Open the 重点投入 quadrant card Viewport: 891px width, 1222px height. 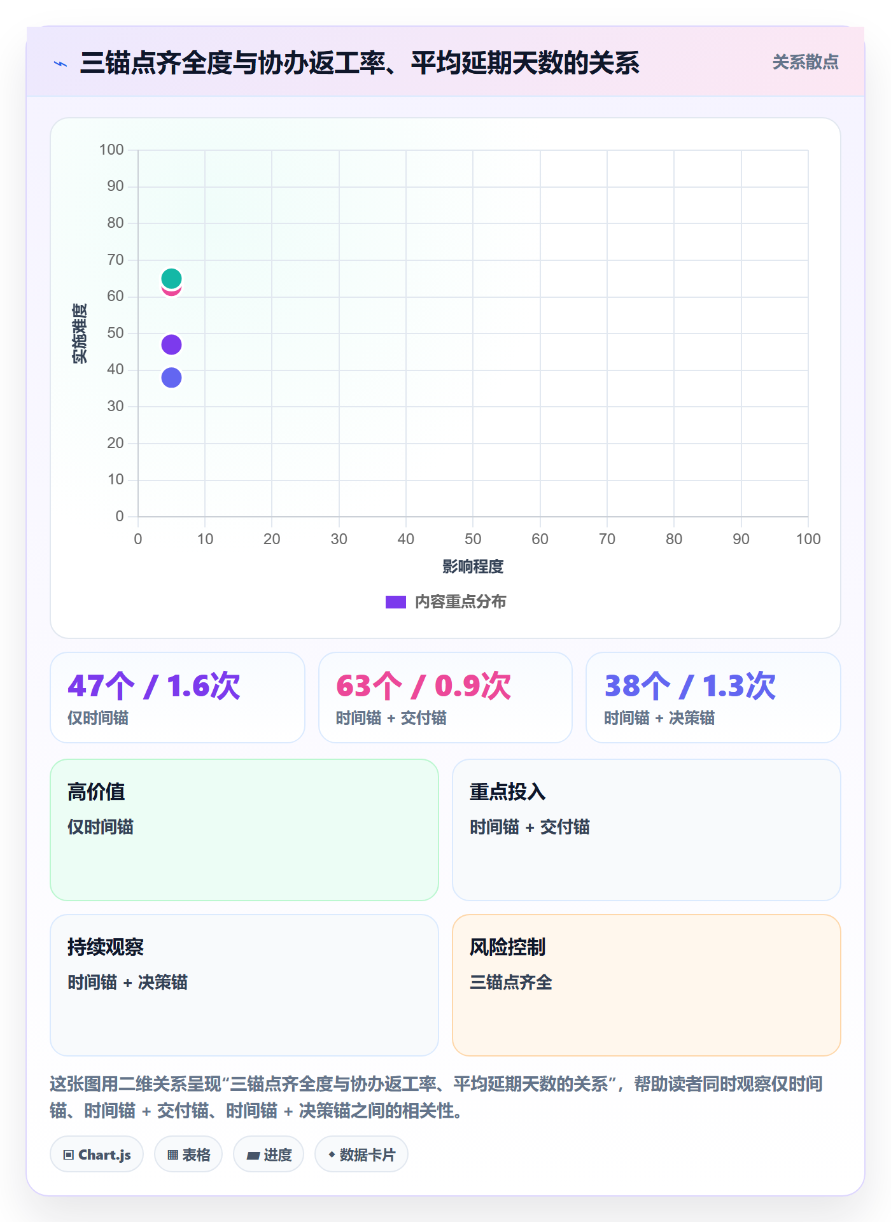pyautogui.click(x=646, y=829)
